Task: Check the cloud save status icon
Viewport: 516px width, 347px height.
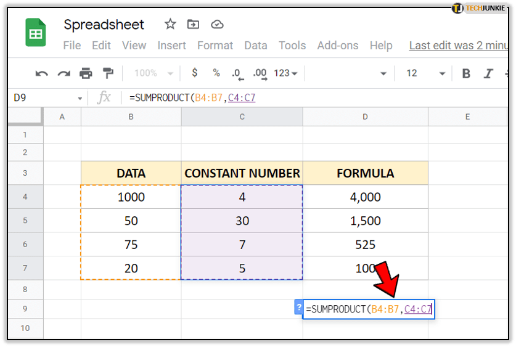Action: click(x=217, y=24)
